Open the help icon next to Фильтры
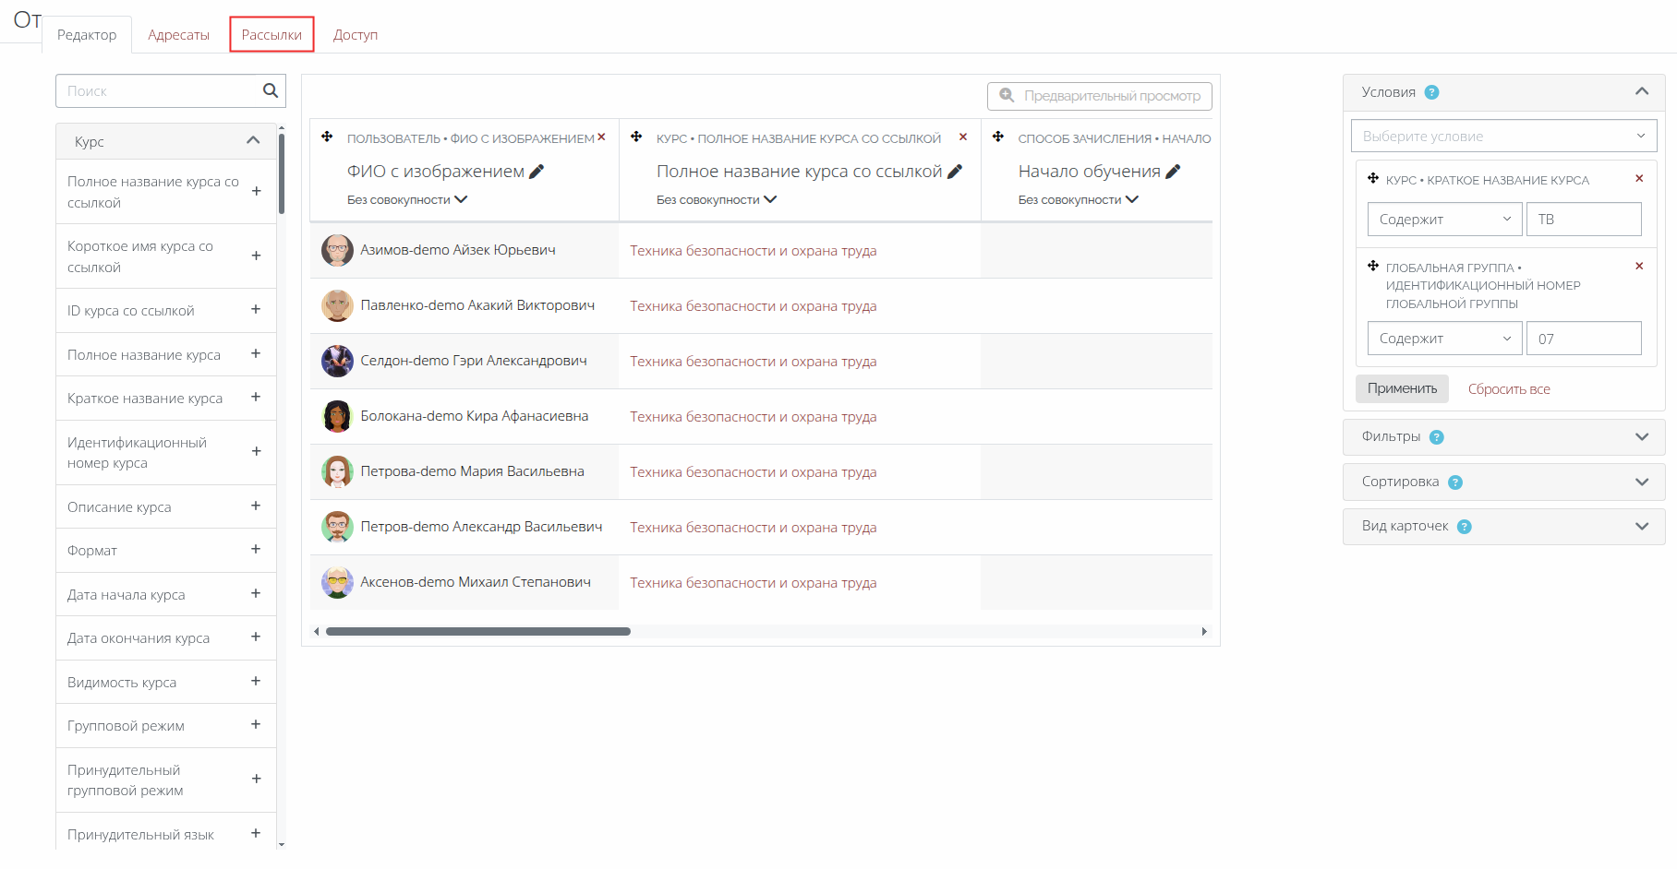1677x869 pixels. [1436, 437]
